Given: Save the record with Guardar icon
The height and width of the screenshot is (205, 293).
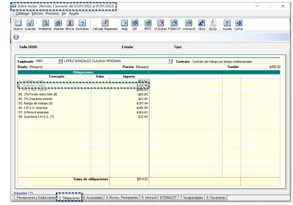Looking at the screenshot, I should coord(30,23).
